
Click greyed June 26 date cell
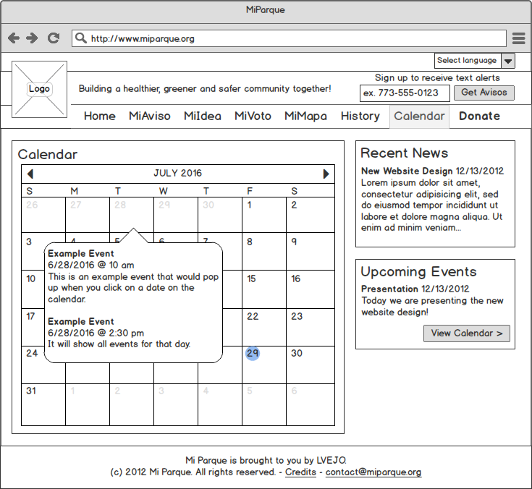[43, 215]
